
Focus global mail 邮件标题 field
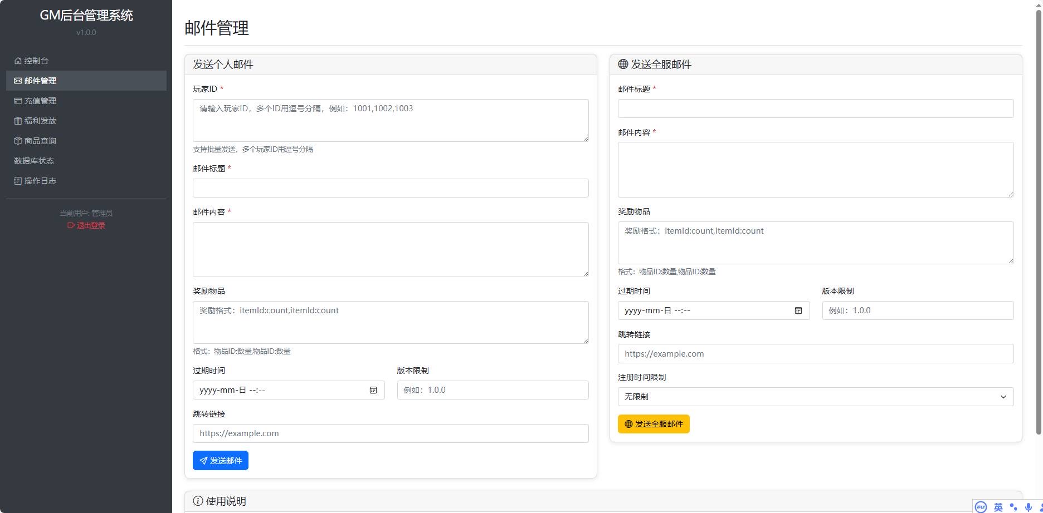click(x=816, y=108)
